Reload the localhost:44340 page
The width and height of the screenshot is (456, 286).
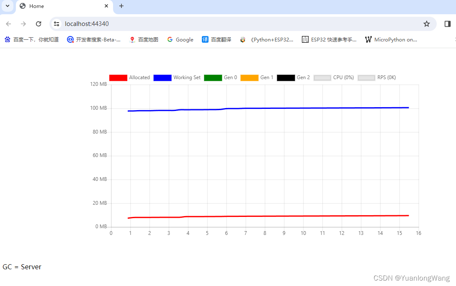(x=38, y=23)
